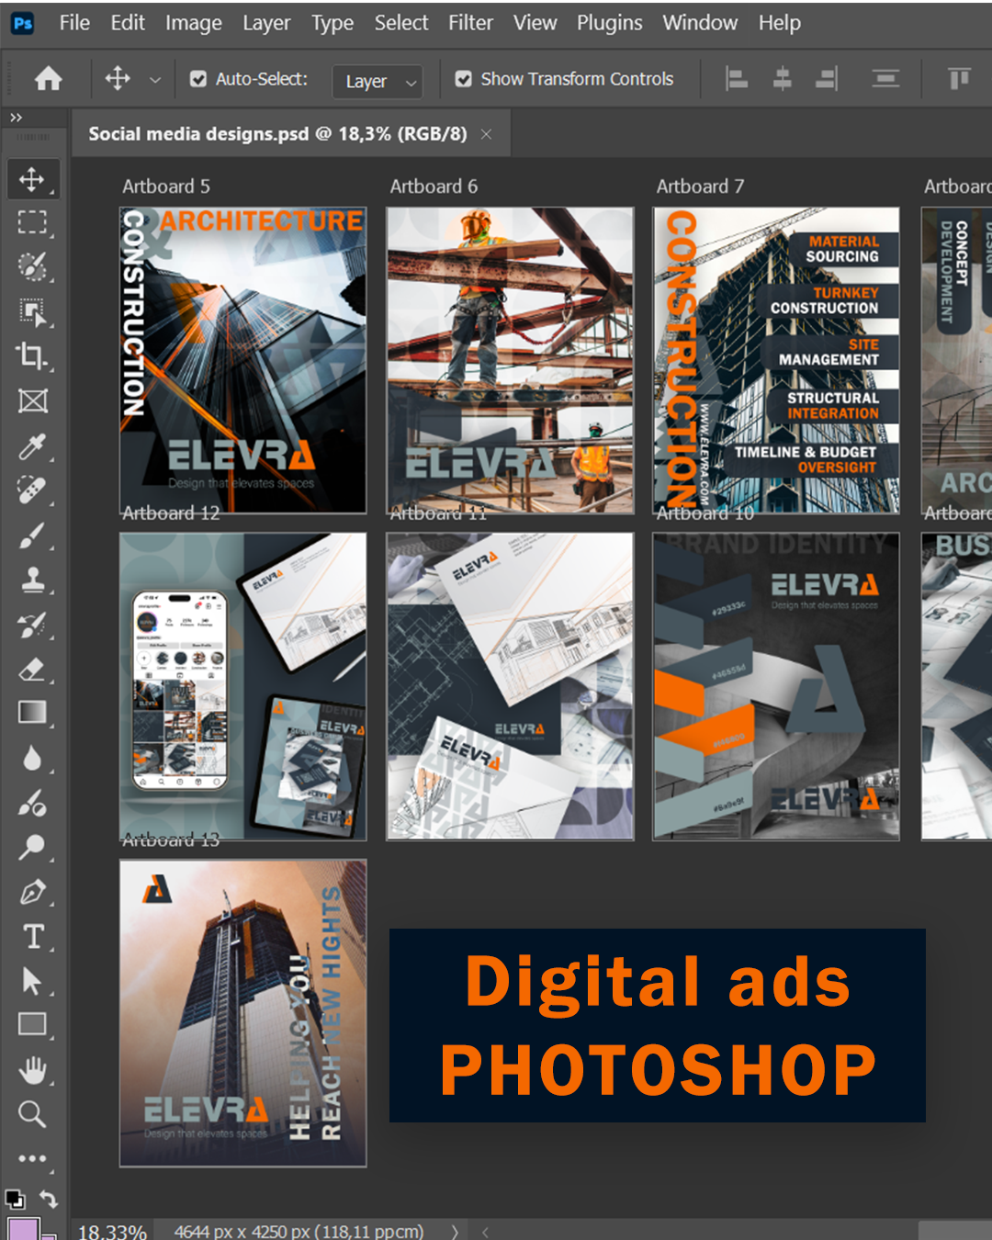Viewport: 992px width, 1240px height.
Task: Open the Layer menu
Action: click(x=266, y=23)
